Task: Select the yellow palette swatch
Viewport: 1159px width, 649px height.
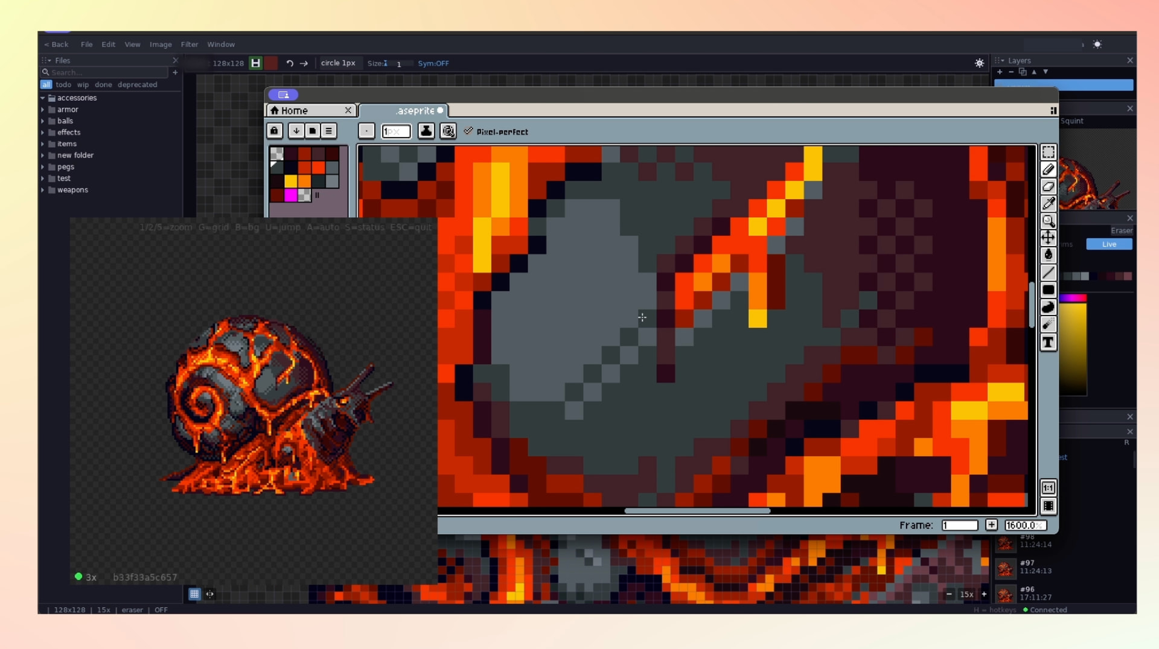Action: click(x=291, y=181)
